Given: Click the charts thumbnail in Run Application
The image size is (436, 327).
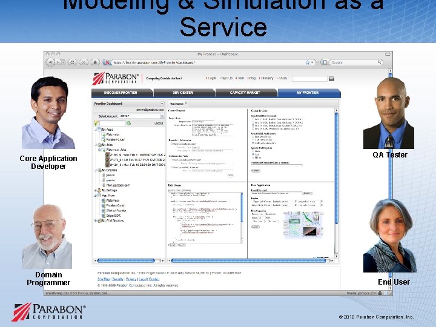Looking at the screenshot, I should pyautogui.click(x=303, y=224).
